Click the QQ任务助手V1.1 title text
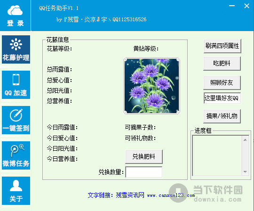The image size is (254, 211). pos(59,8)
